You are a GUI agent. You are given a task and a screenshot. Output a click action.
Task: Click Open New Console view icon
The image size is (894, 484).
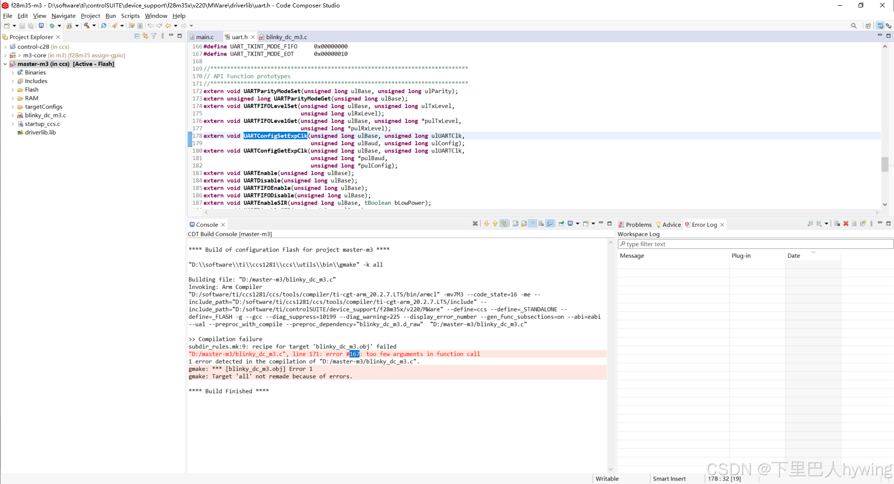tap(586, 223)
